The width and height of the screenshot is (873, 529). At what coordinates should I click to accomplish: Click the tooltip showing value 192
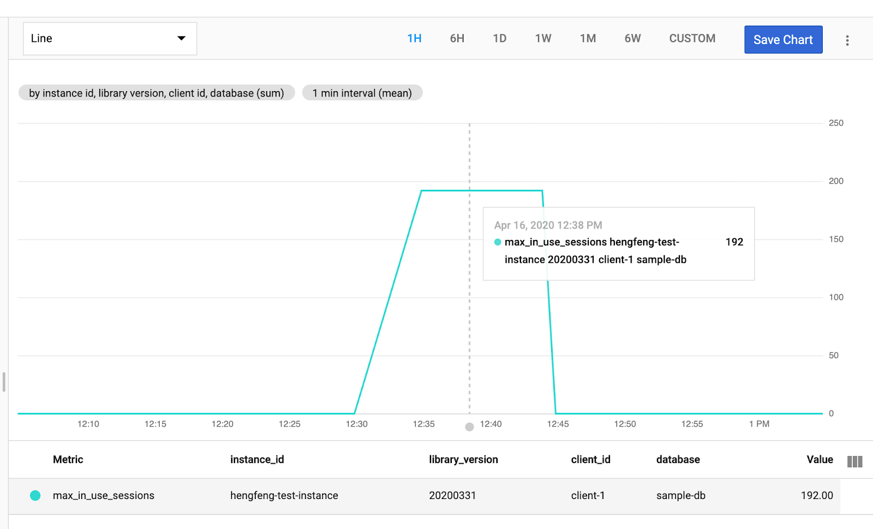click(x=618, y=244)
